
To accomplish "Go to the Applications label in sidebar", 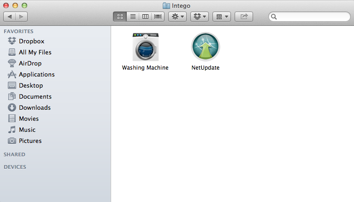I will (x=37, y=74).
